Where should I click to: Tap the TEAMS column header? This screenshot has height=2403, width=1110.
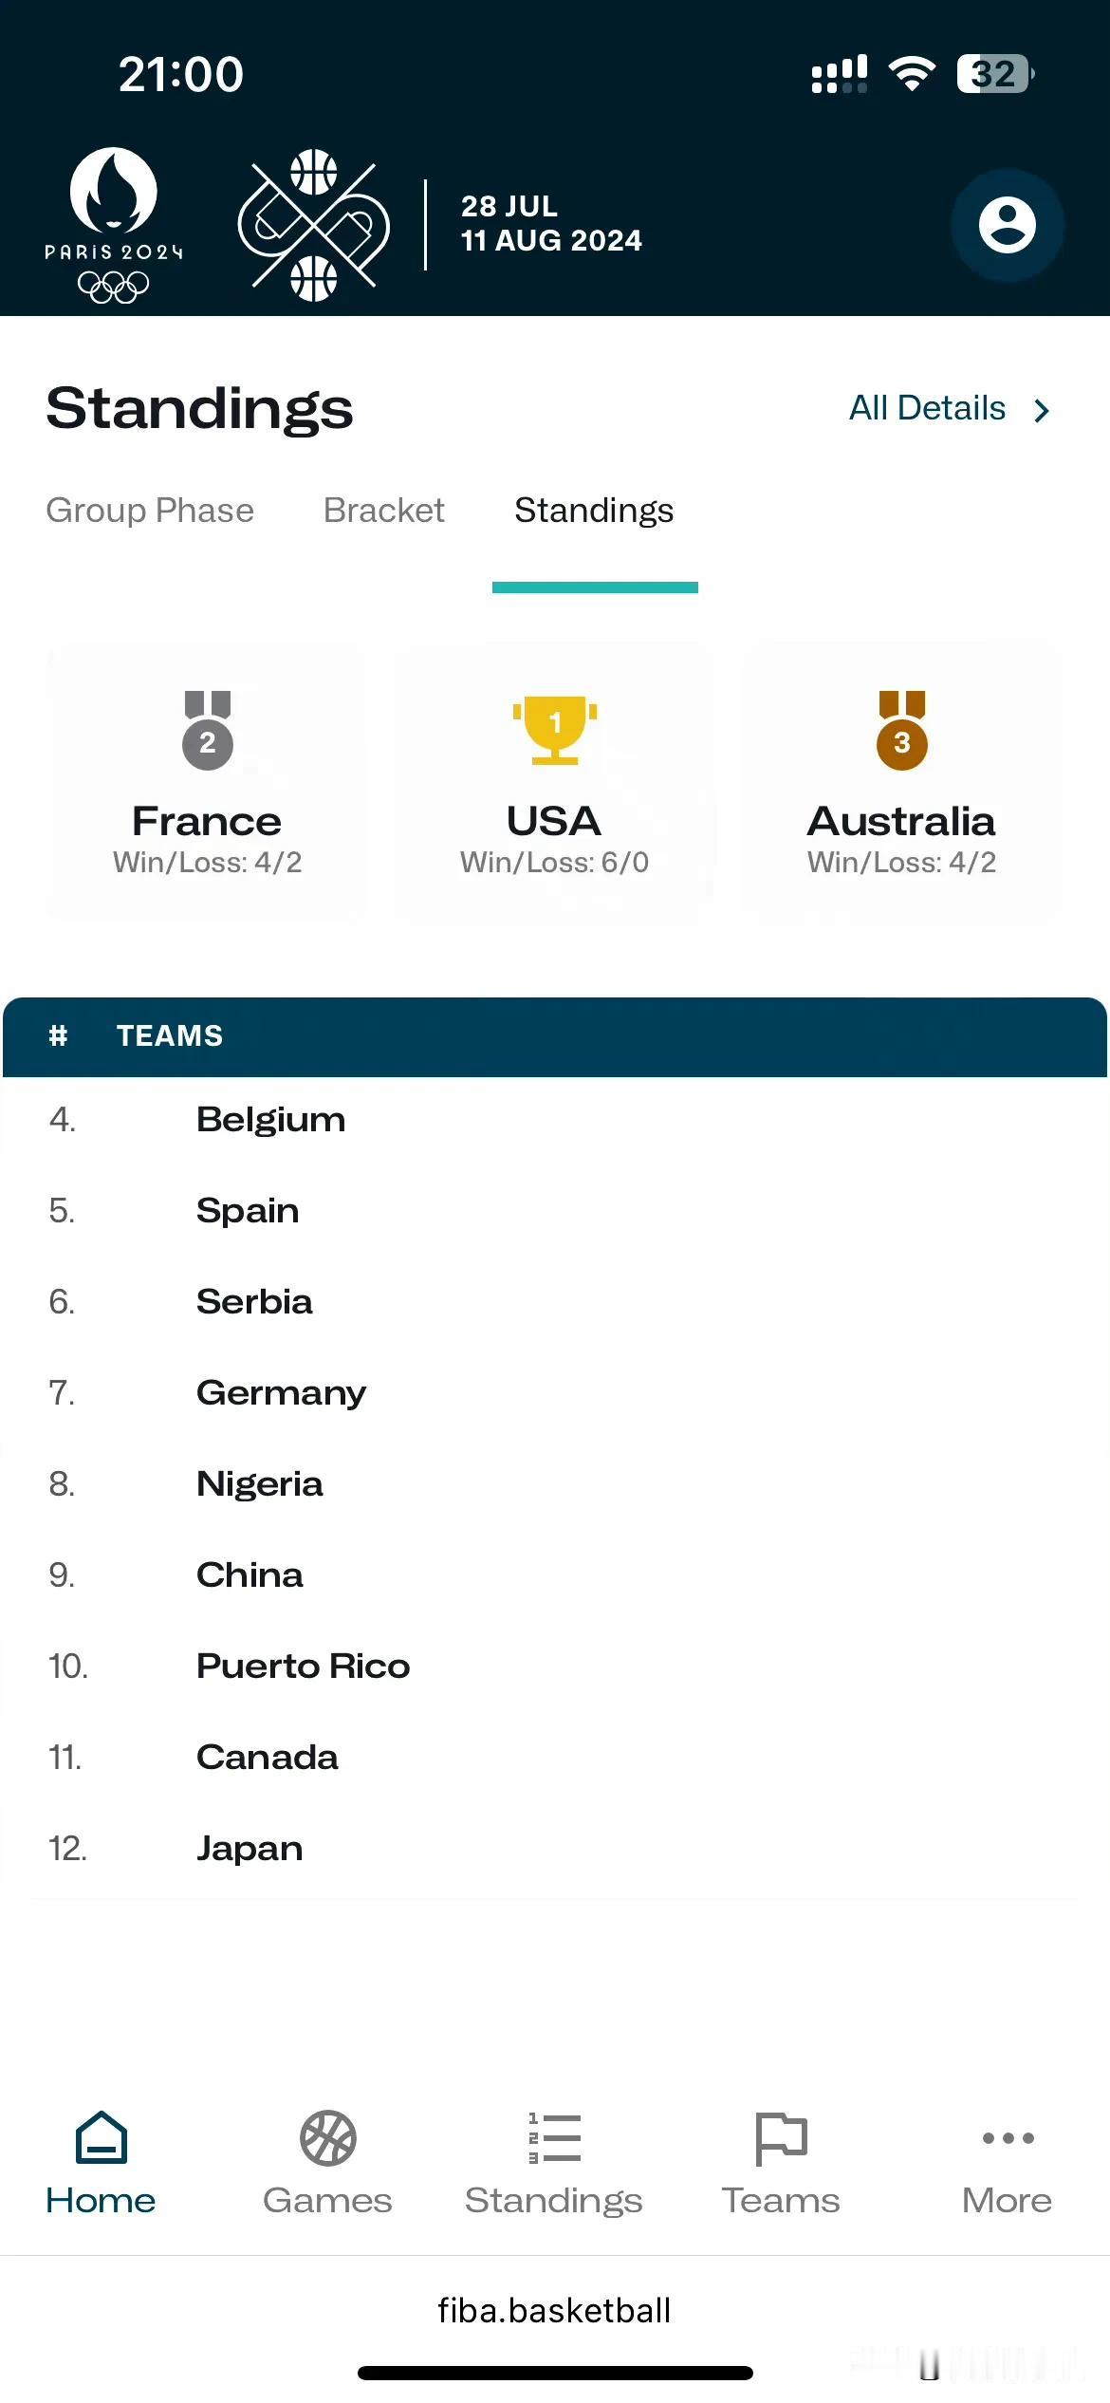170,1035
